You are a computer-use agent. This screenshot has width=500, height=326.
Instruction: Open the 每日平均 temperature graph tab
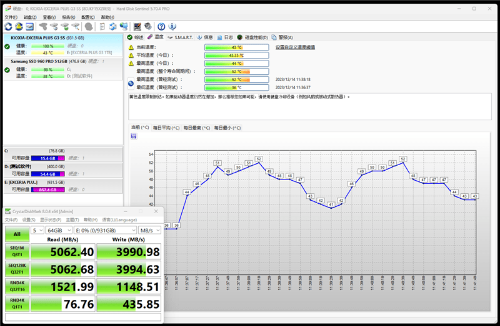pos(166,128)
